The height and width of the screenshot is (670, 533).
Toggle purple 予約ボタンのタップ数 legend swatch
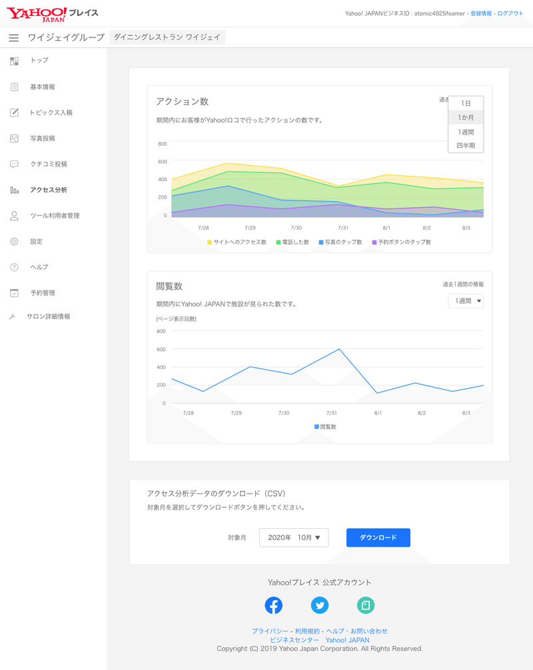tap(374, 242)
